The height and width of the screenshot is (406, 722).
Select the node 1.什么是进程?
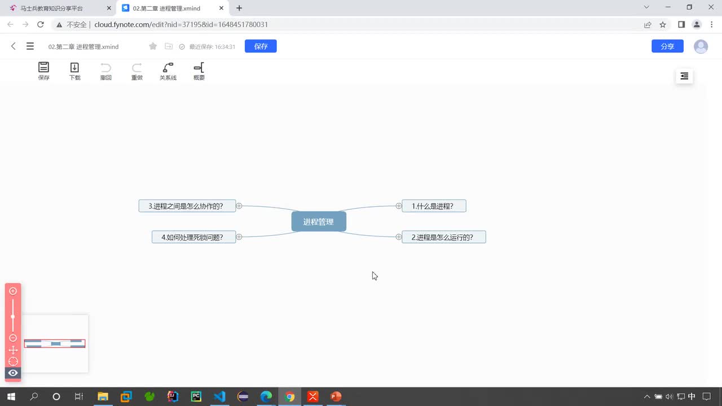[x=434, y=206]
